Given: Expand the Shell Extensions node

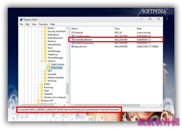Looking at the screenshot, I should click(x=42, y=38).
